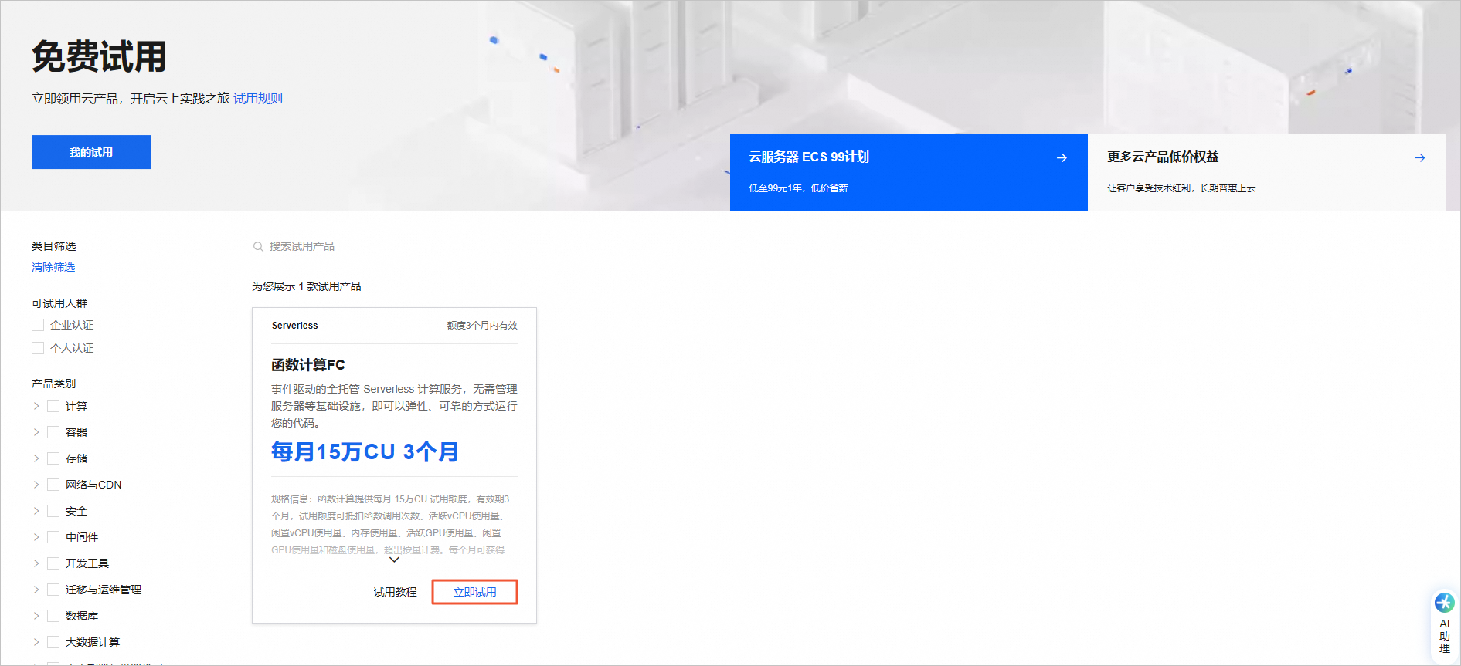Click 清除筛选 to clear filters
Screen dimensions: 1461x666
point(53,267)
